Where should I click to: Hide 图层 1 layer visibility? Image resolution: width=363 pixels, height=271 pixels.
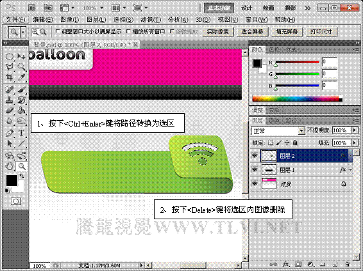255,170
